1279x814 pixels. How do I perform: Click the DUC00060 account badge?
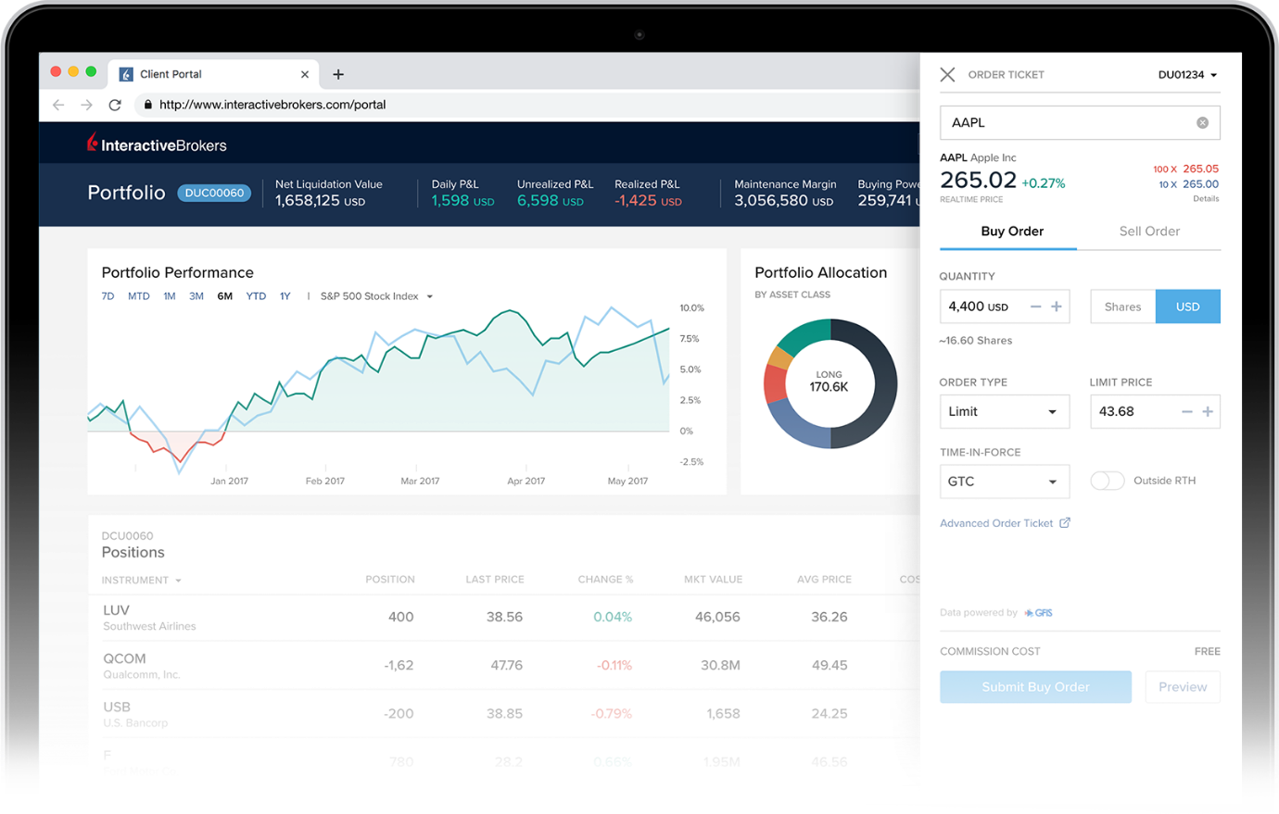tap(214, 193)
